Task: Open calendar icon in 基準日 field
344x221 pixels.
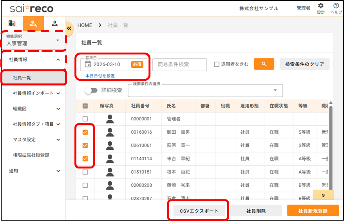Action: [88, 64]
